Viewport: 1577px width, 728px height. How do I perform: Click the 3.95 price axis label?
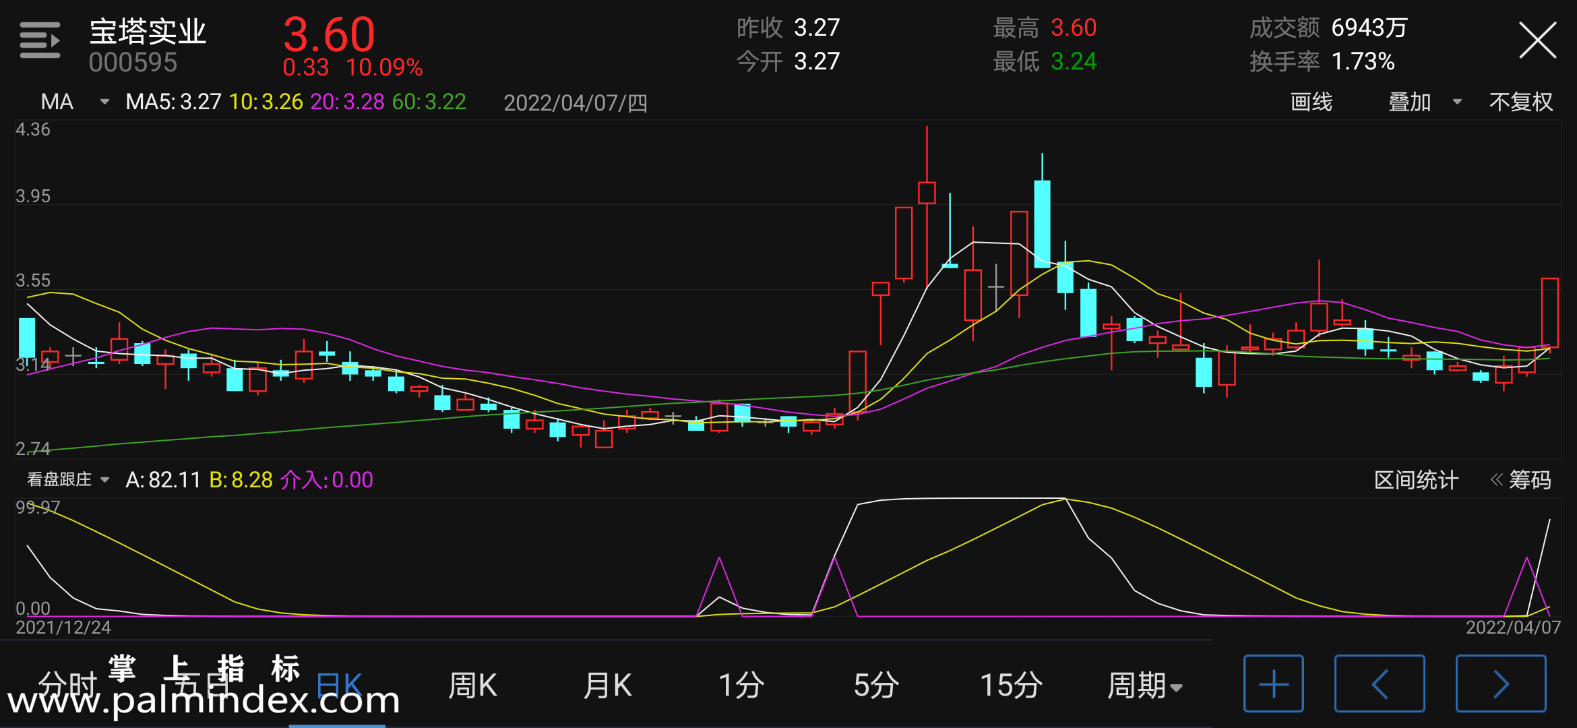pyautogui.click(x=32, y=196)
